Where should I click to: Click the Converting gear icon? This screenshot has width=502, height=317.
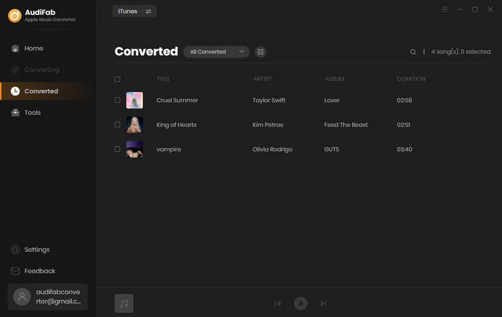point(15,70)
